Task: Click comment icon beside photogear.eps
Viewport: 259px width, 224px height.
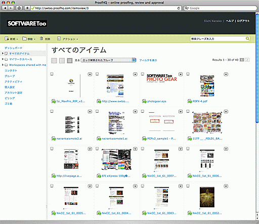Action: 144,101
